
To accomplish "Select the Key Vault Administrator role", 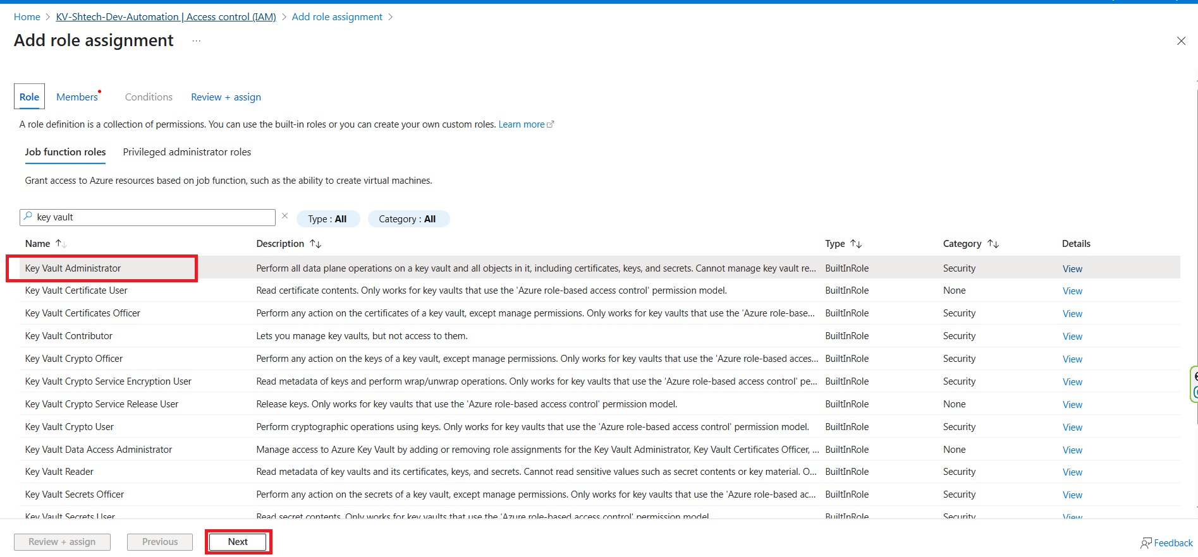I will [73, 268].
